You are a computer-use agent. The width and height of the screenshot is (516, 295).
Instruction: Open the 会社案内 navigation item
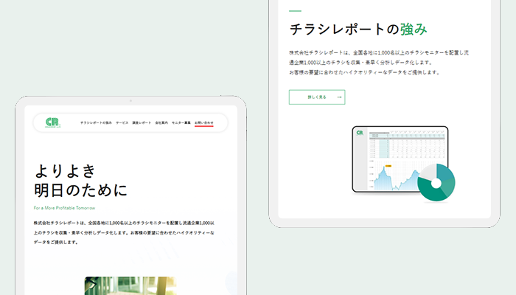[x=161, y=123]
